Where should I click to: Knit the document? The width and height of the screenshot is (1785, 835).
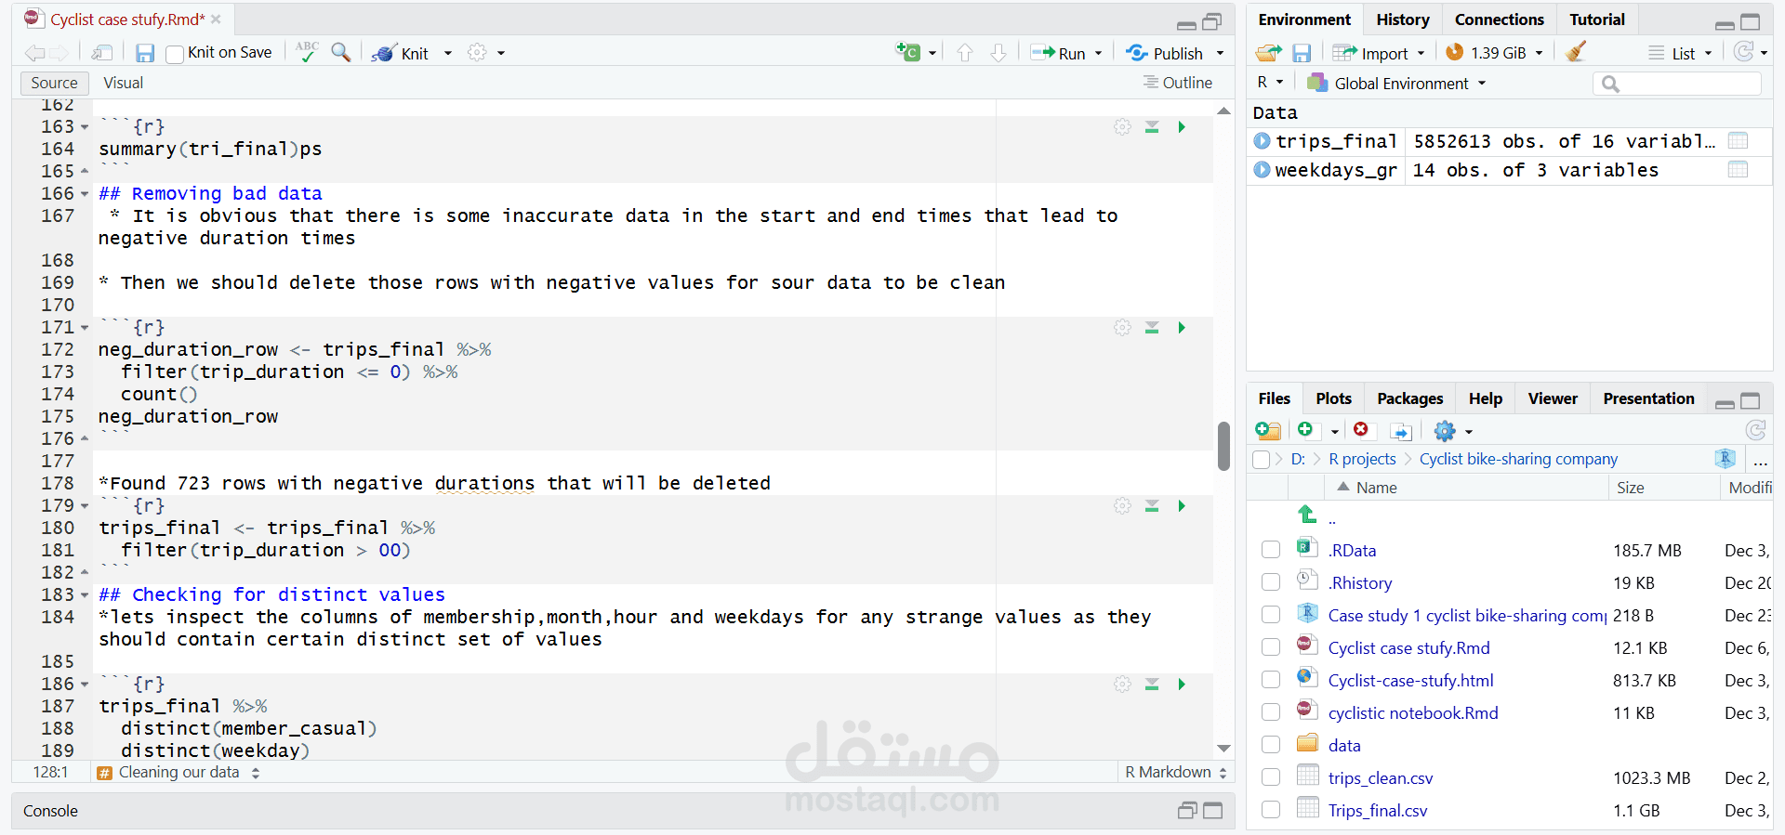tap(403, 53)
